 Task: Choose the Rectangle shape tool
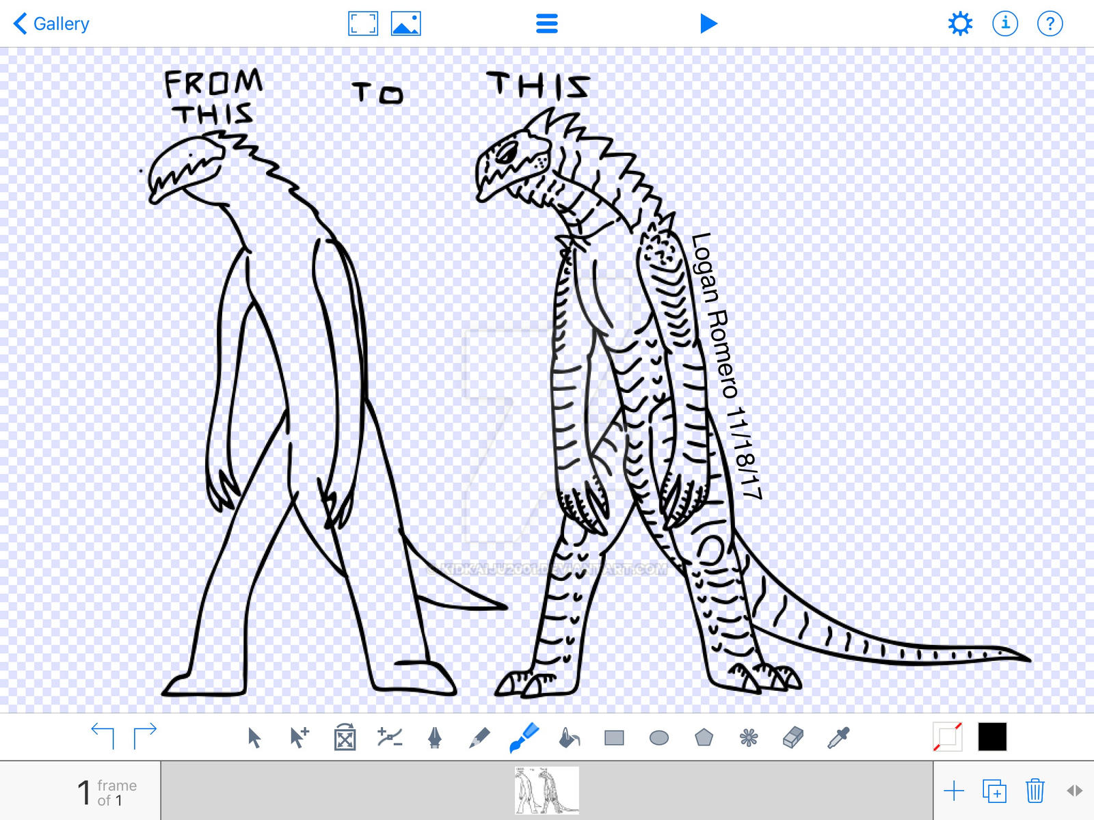[x=614, y=738]
